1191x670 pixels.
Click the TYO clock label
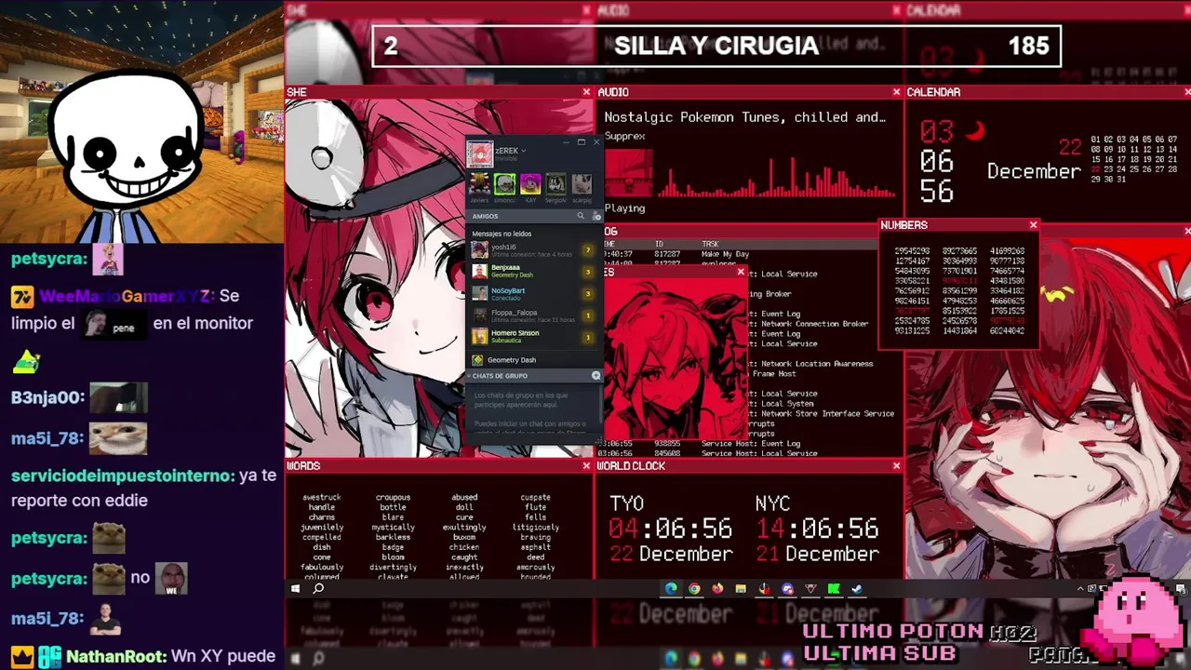click(x=626, y=503)
